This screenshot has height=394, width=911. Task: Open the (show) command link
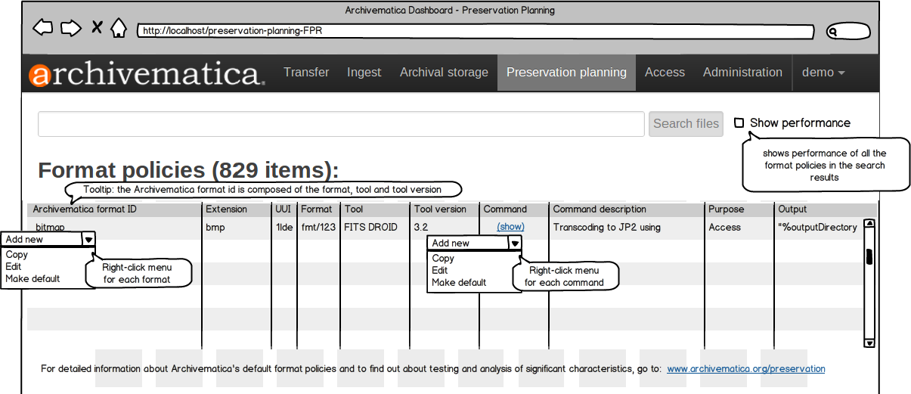click(x=510, y=227)
